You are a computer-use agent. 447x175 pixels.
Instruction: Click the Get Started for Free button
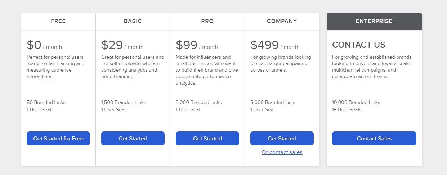(x=58, y=138)
